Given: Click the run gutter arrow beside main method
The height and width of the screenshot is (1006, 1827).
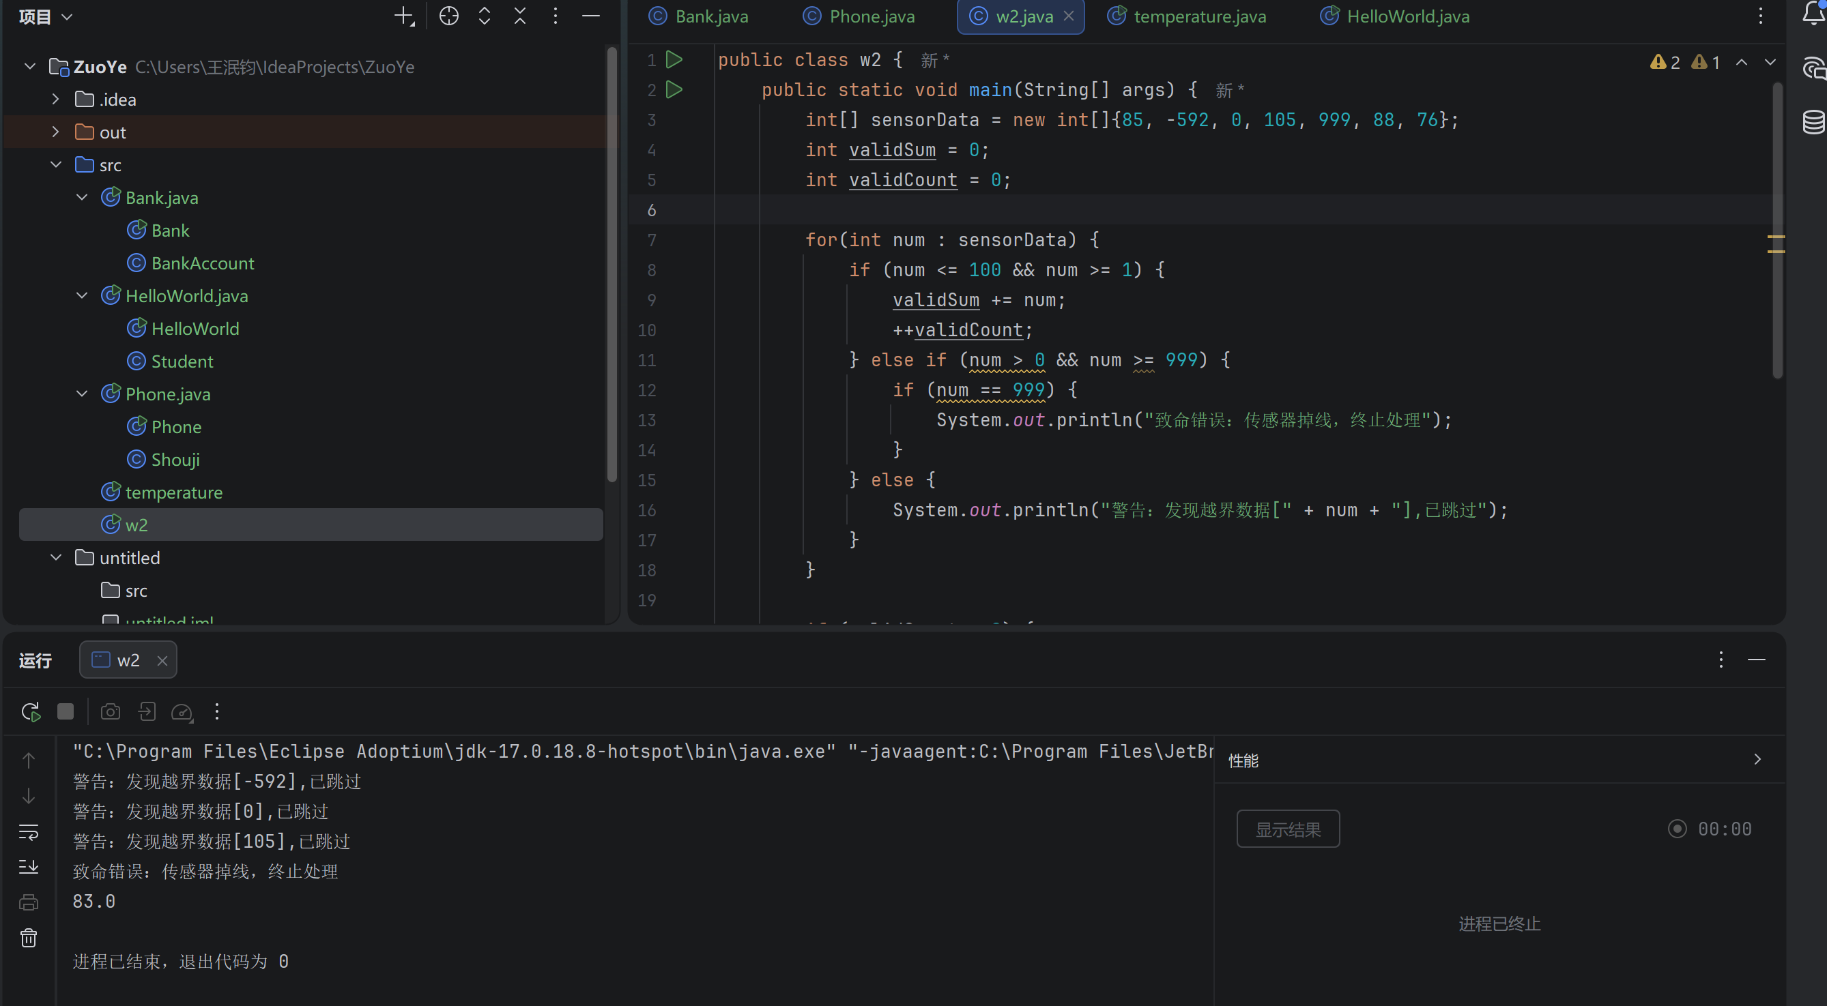Looking at the screenshot, I should tap(674, 90).
